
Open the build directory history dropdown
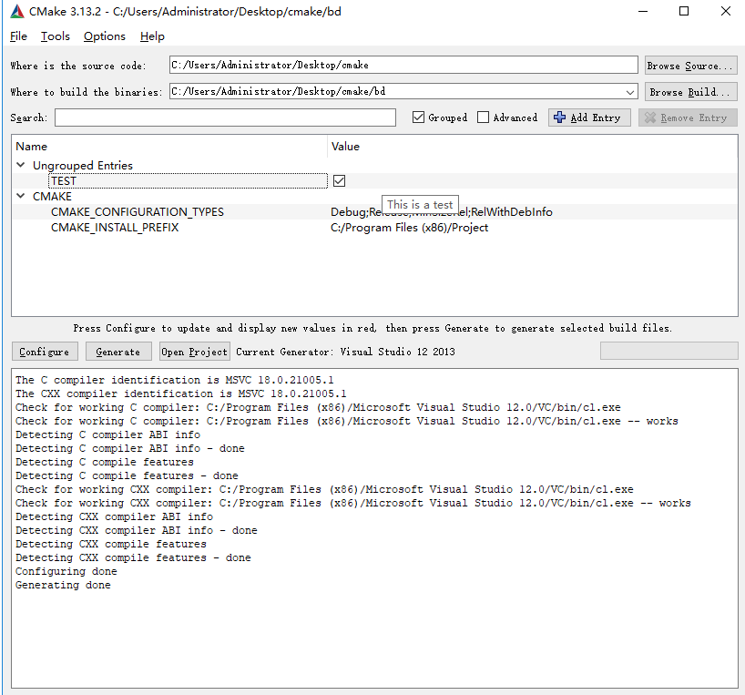630,91
